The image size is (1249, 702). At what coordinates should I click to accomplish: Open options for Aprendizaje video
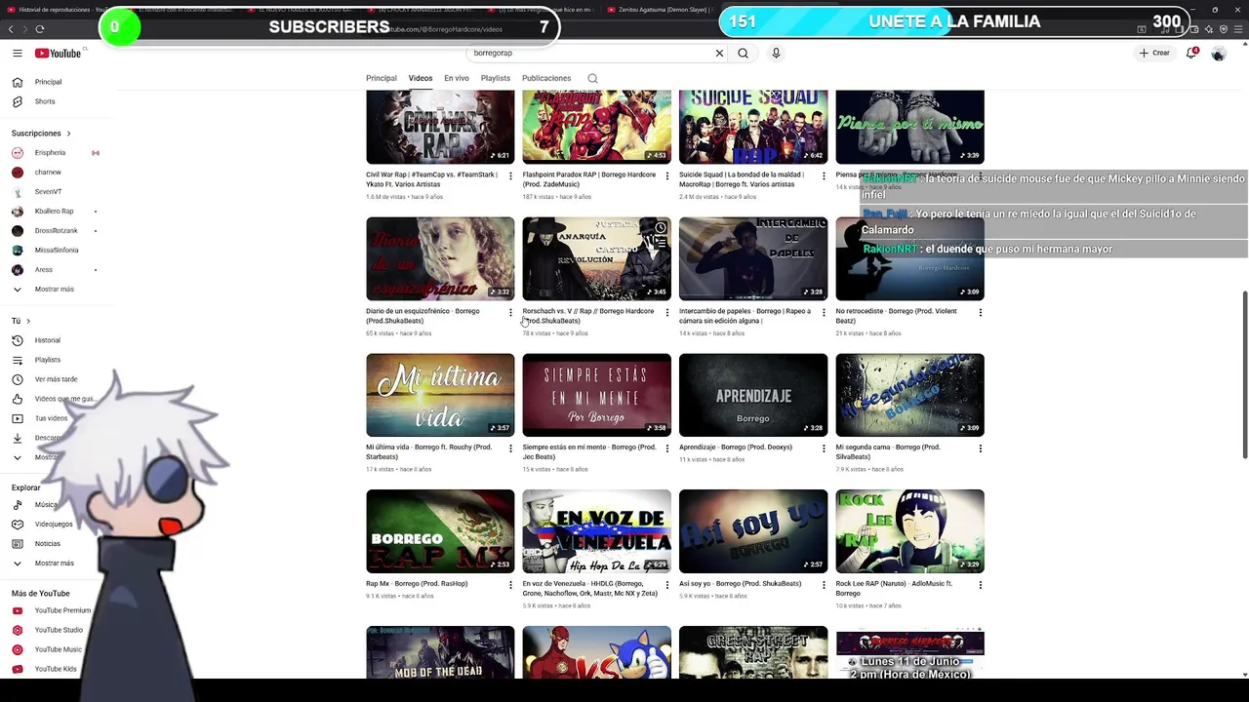click(824, 448)
